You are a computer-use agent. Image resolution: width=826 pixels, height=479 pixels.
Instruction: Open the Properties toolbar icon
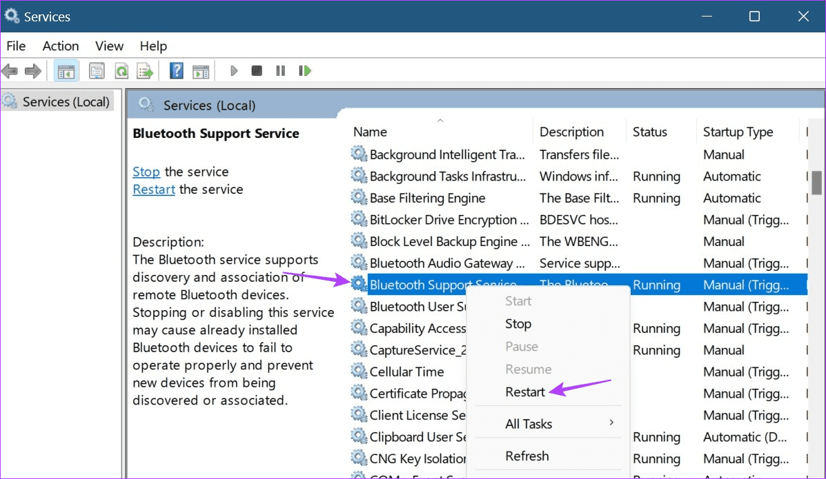97,71
